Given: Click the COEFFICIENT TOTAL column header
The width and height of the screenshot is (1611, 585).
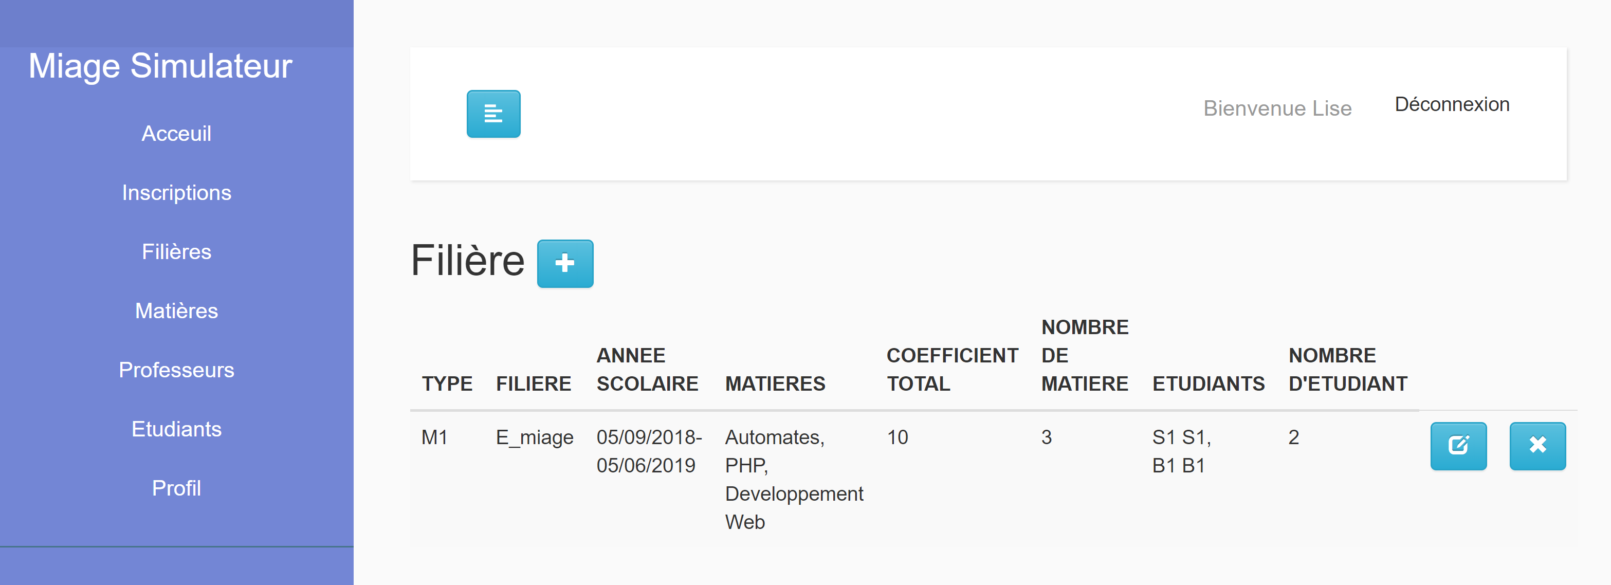Looking at the screenshot, I should click(952, 369).
